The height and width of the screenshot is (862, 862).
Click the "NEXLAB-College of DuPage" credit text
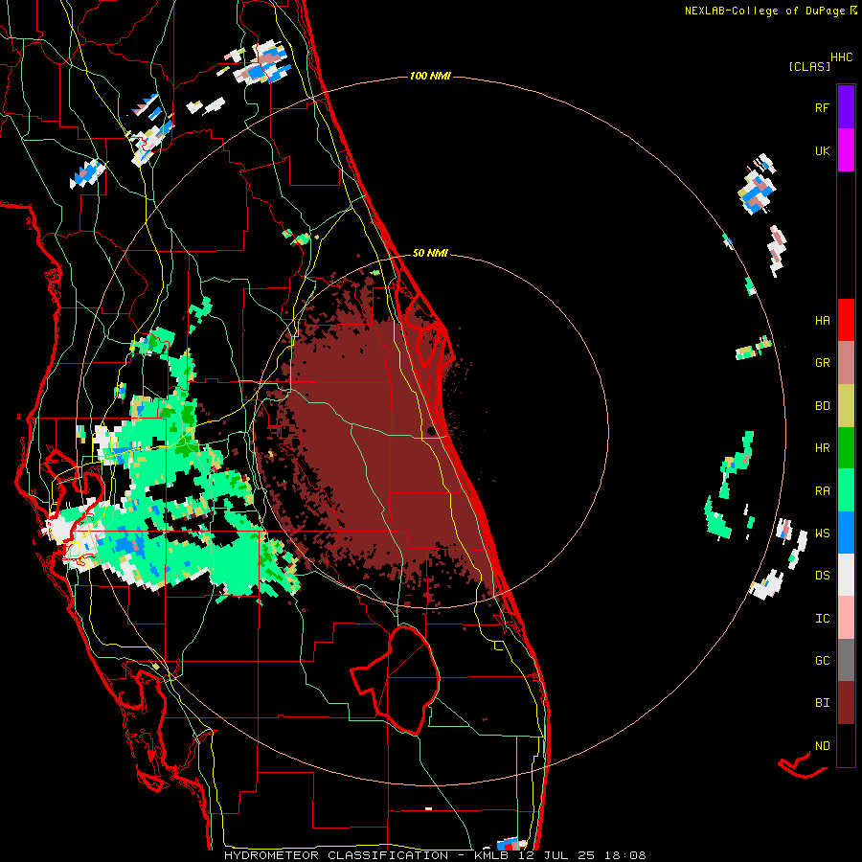pos(764,11)
